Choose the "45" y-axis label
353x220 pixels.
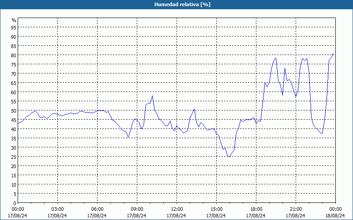coord(14,120)
